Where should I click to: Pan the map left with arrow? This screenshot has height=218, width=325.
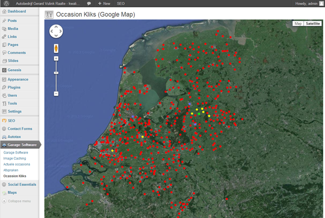coord(52,31)
